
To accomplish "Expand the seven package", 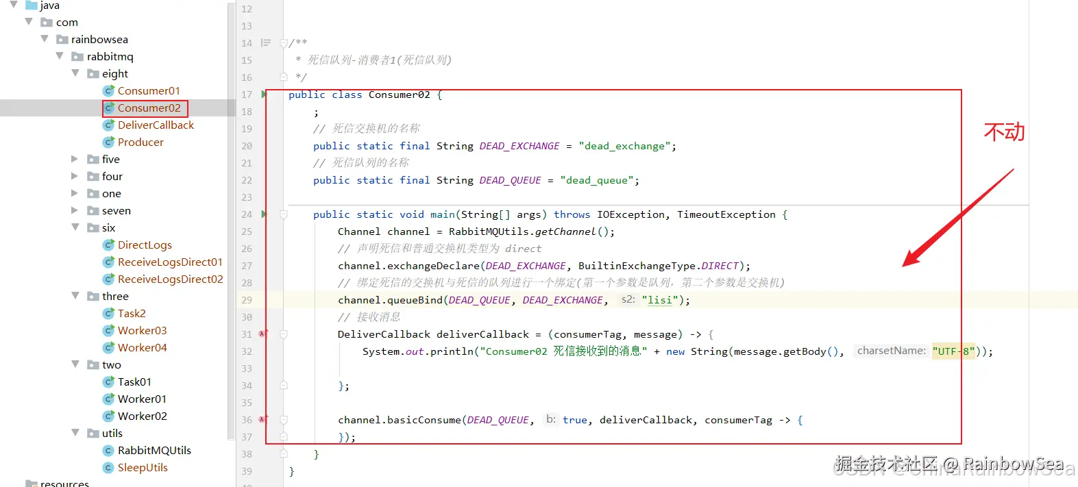I will pos(75,210).
